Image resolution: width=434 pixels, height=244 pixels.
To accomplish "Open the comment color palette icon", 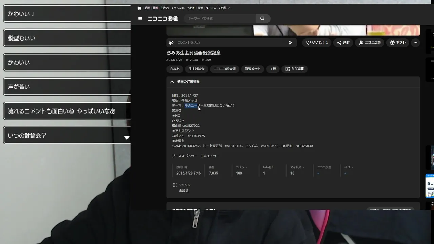I will [171, 43].
